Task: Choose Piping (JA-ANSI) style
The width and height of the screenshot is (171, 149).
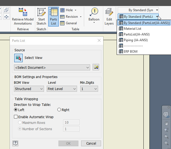Action: [144, 40]
